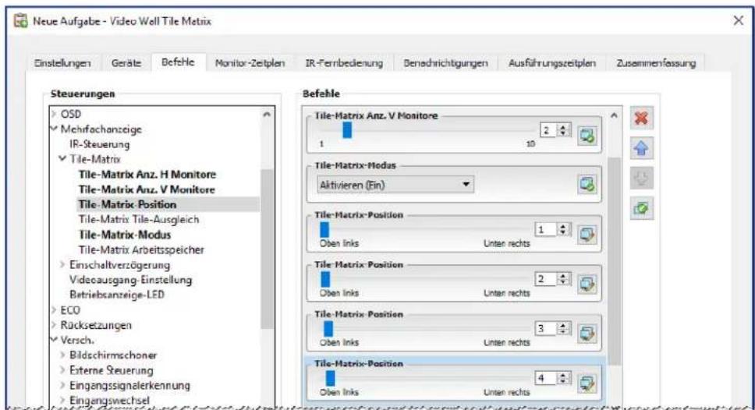Image resolution: width=755 pixels, height=410 pixels.
Task: Click the slider handle of Tile-Matrix-Position value 1
Action: pos(324,229)
